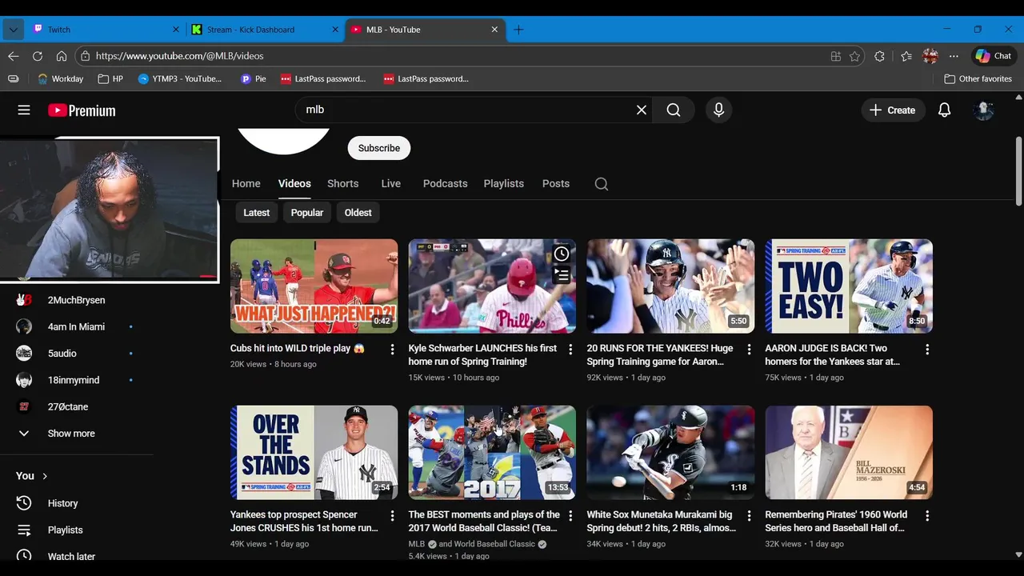Play the TWO EASY Aaron Judge thumbnail
Image resolution: width=1024 pixels, height=576 pixels.
[x=849, y=286]
